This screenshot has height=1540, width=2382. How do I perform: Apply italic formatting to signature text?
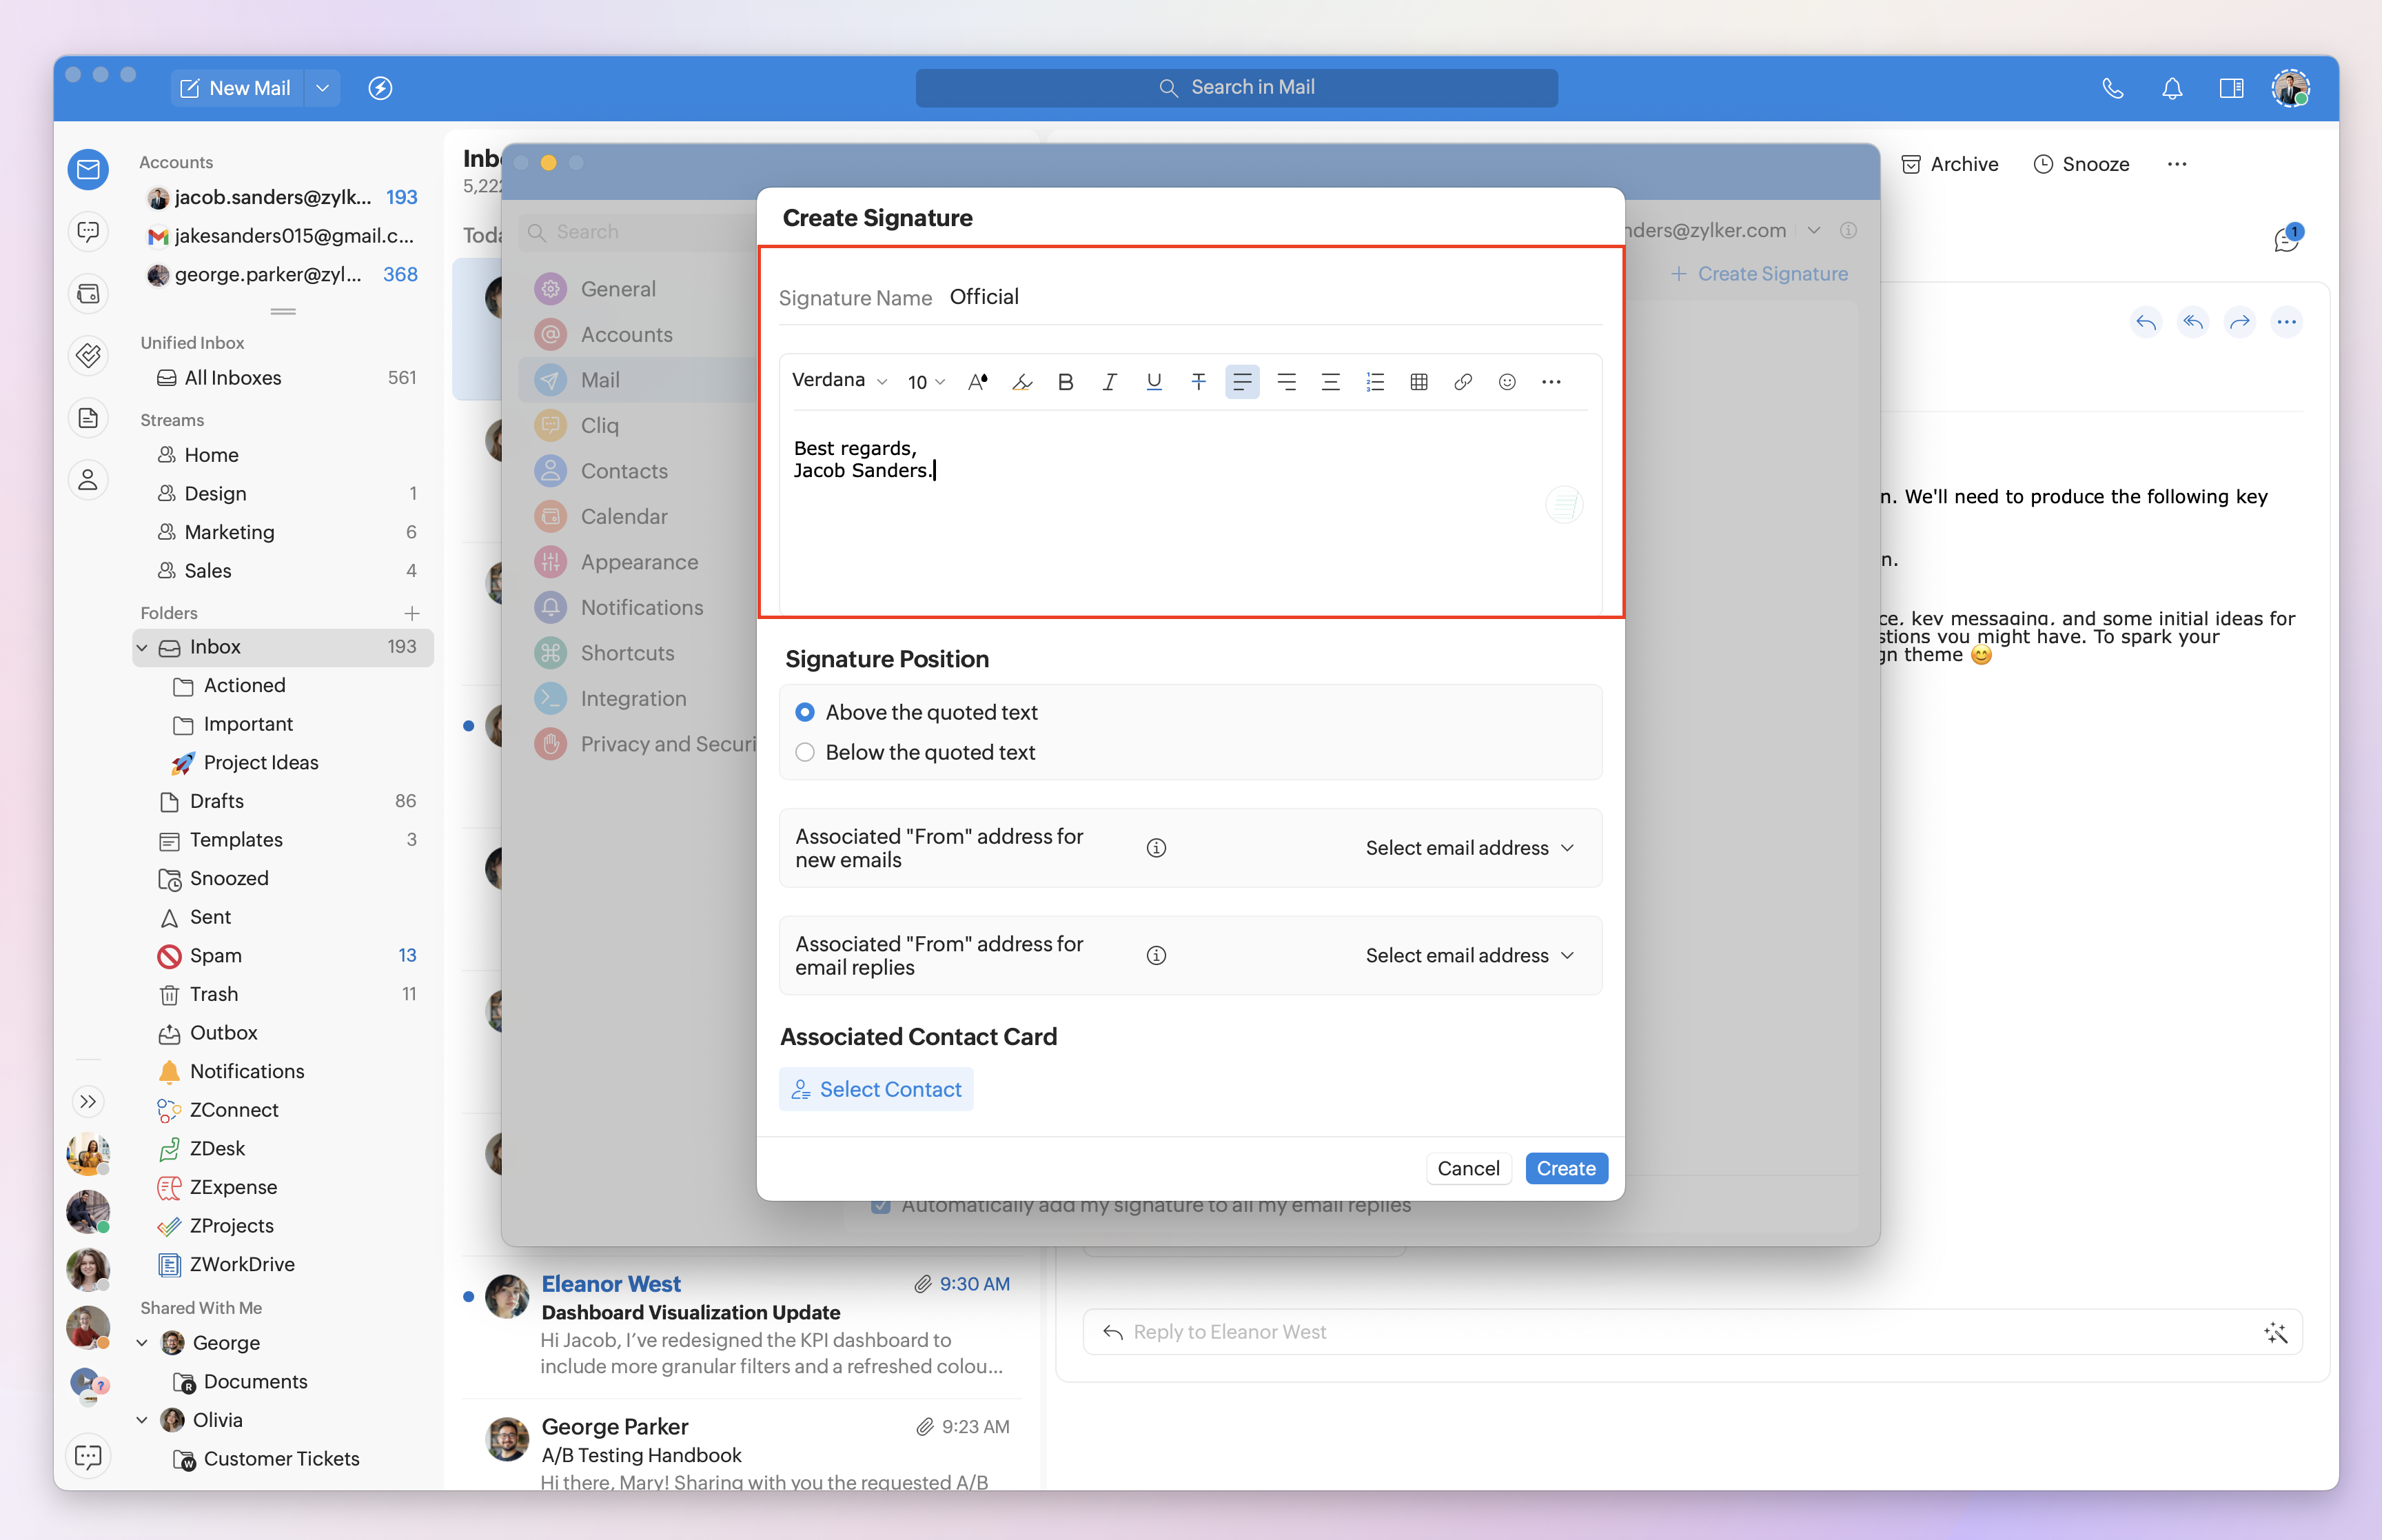[x=1110, y=382]
